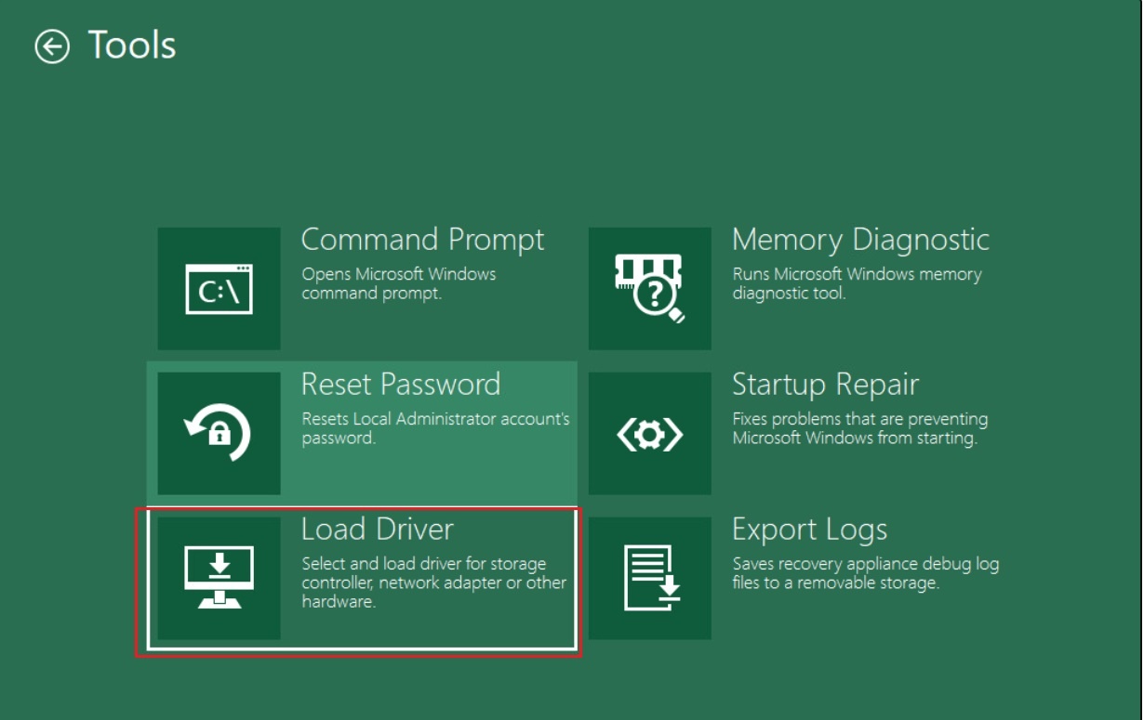1144x720 pixels.
Task: Click the Tools page heading
Action: (x=132, y=46)
